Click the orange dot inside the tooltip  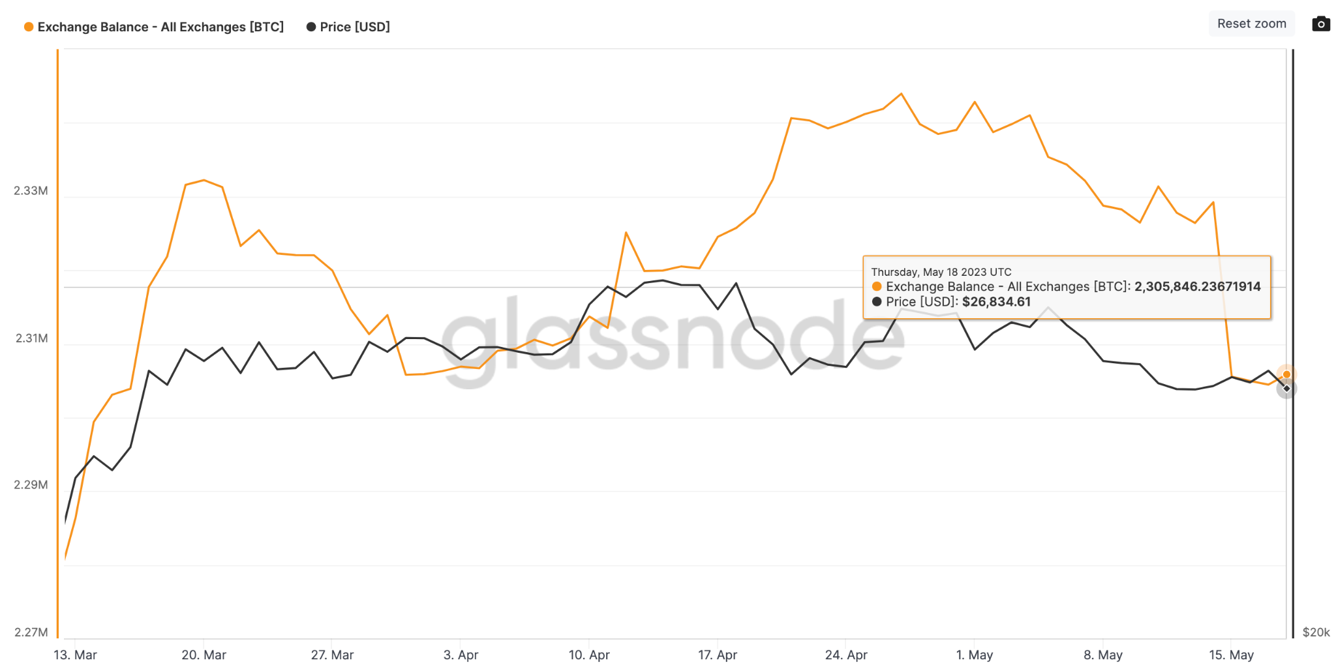(x=877, y=286)
